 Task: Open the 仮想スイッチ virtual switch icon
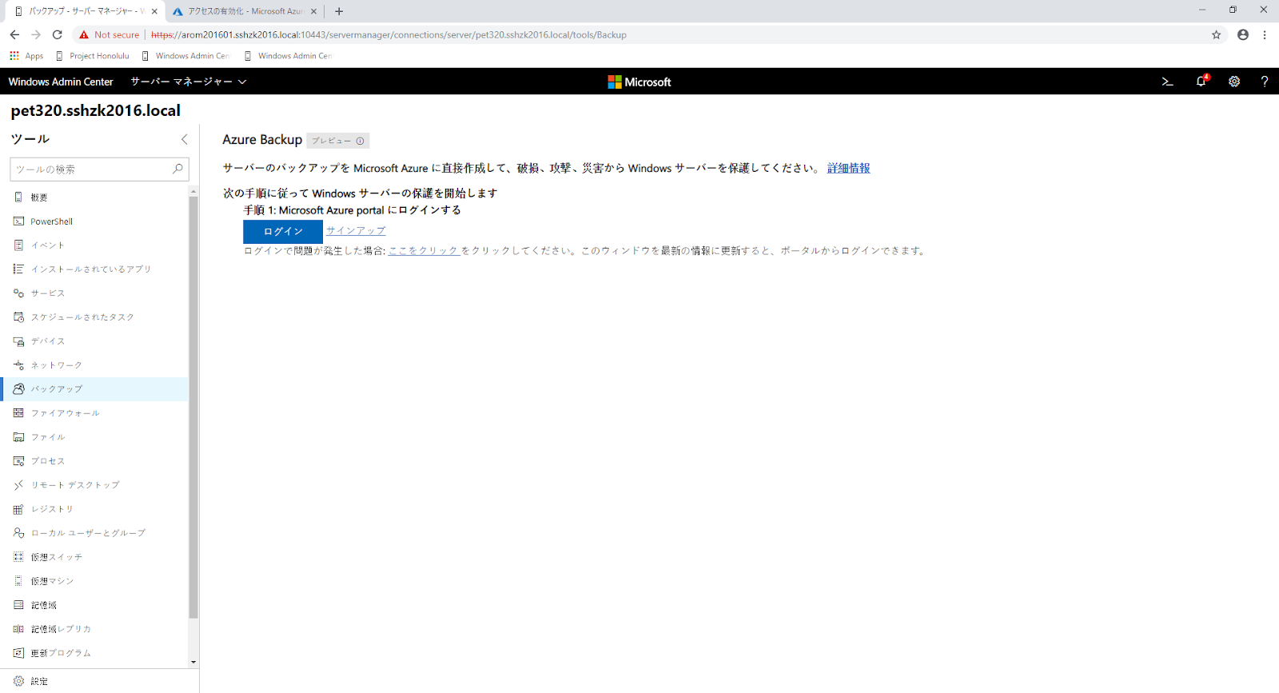(18, 557)
